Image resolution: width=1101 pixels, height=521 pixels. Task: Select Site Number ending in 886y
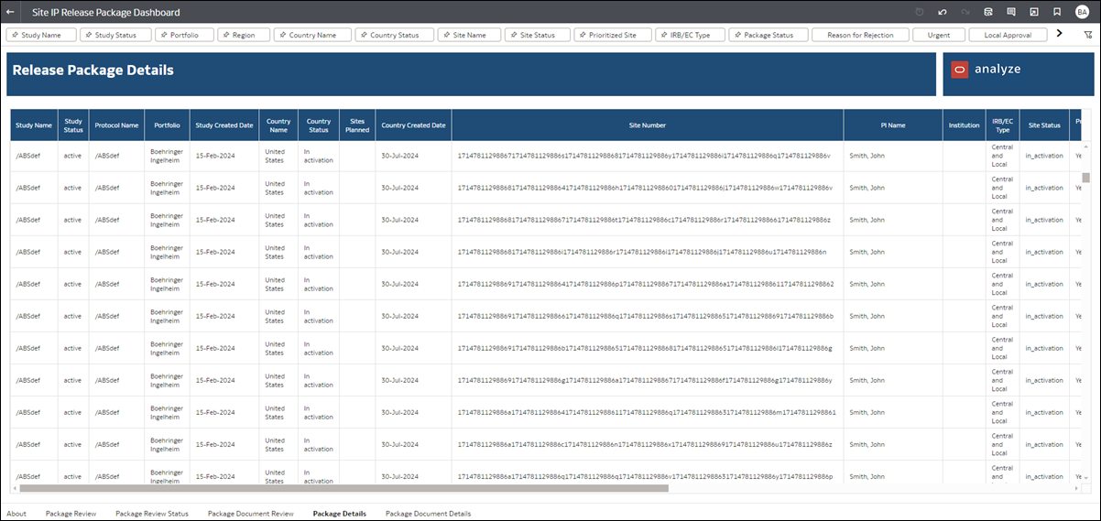click(x=644, y=380)
